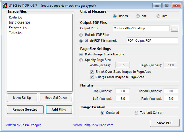
Task: Close the JPEG to PDF window
Action: pos(176,6)
